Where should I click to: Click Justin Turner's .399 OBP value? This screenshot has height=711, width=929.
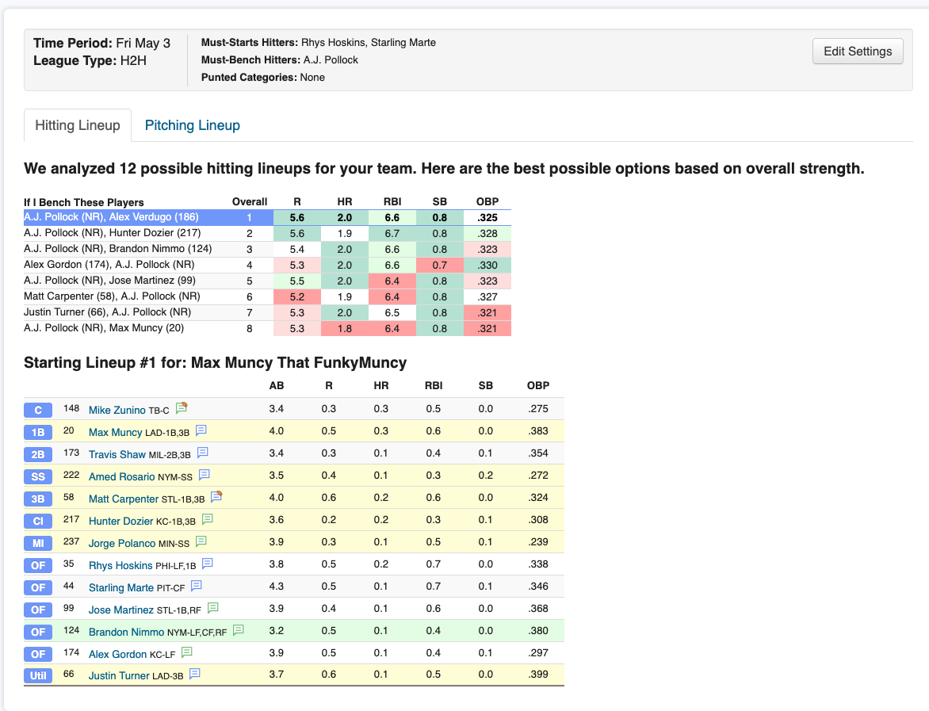tap(538, 675)
